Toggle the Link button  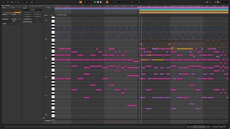(3, 2)
